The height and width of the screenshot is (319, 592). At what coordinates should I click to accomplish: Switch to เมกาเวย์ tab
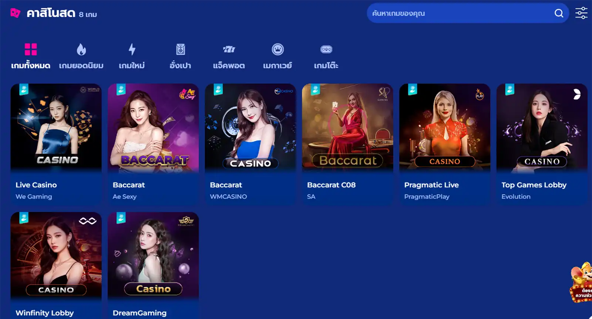pyautogui.click(x=277, y=66)
